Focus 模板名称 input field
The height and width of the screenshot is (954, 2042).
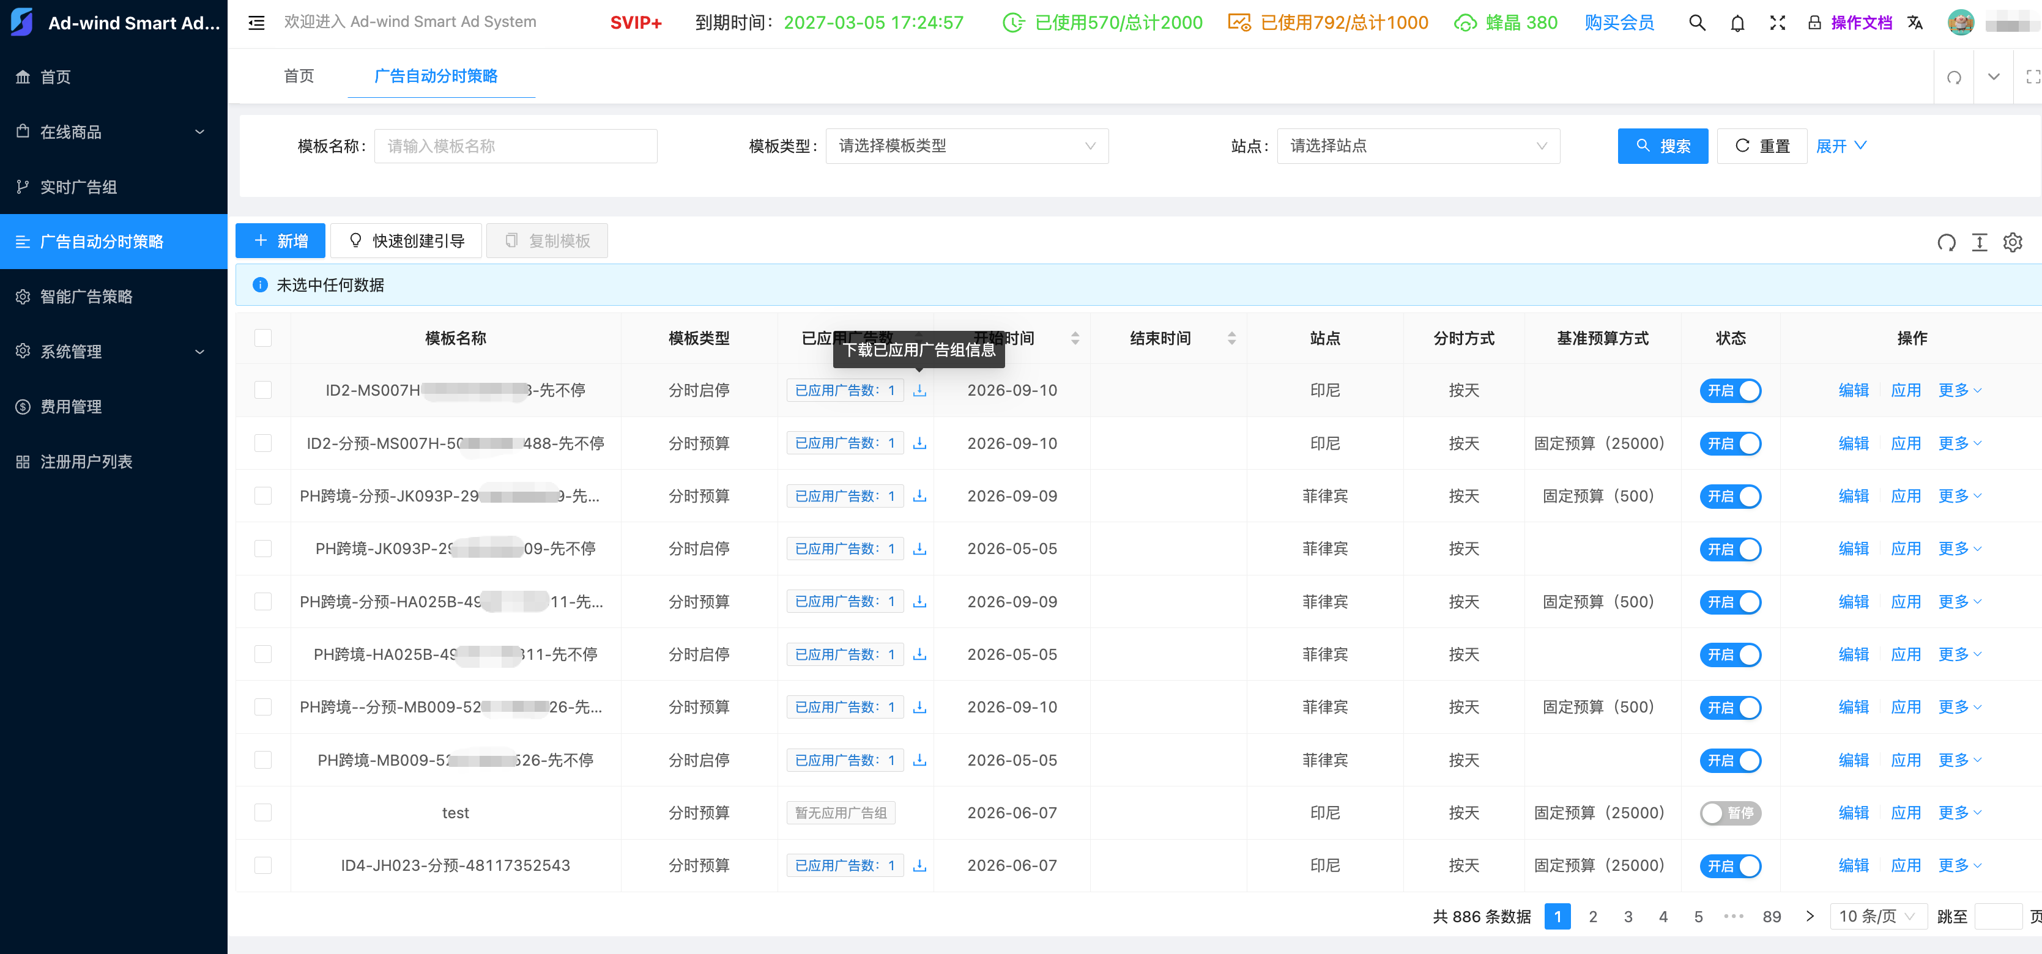point(515,147)
